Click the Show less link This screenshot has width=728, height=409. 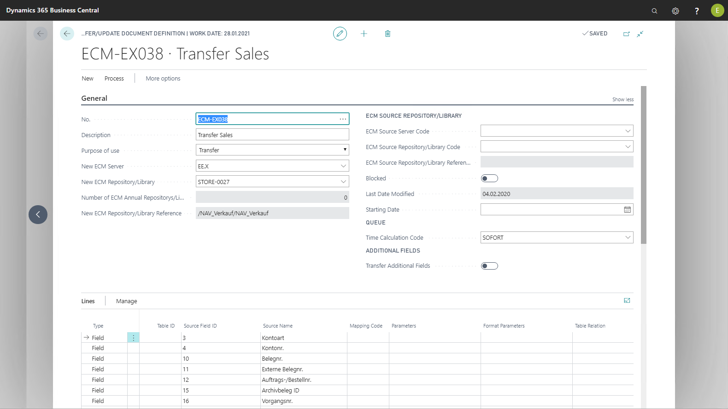(x=622, y=99)
